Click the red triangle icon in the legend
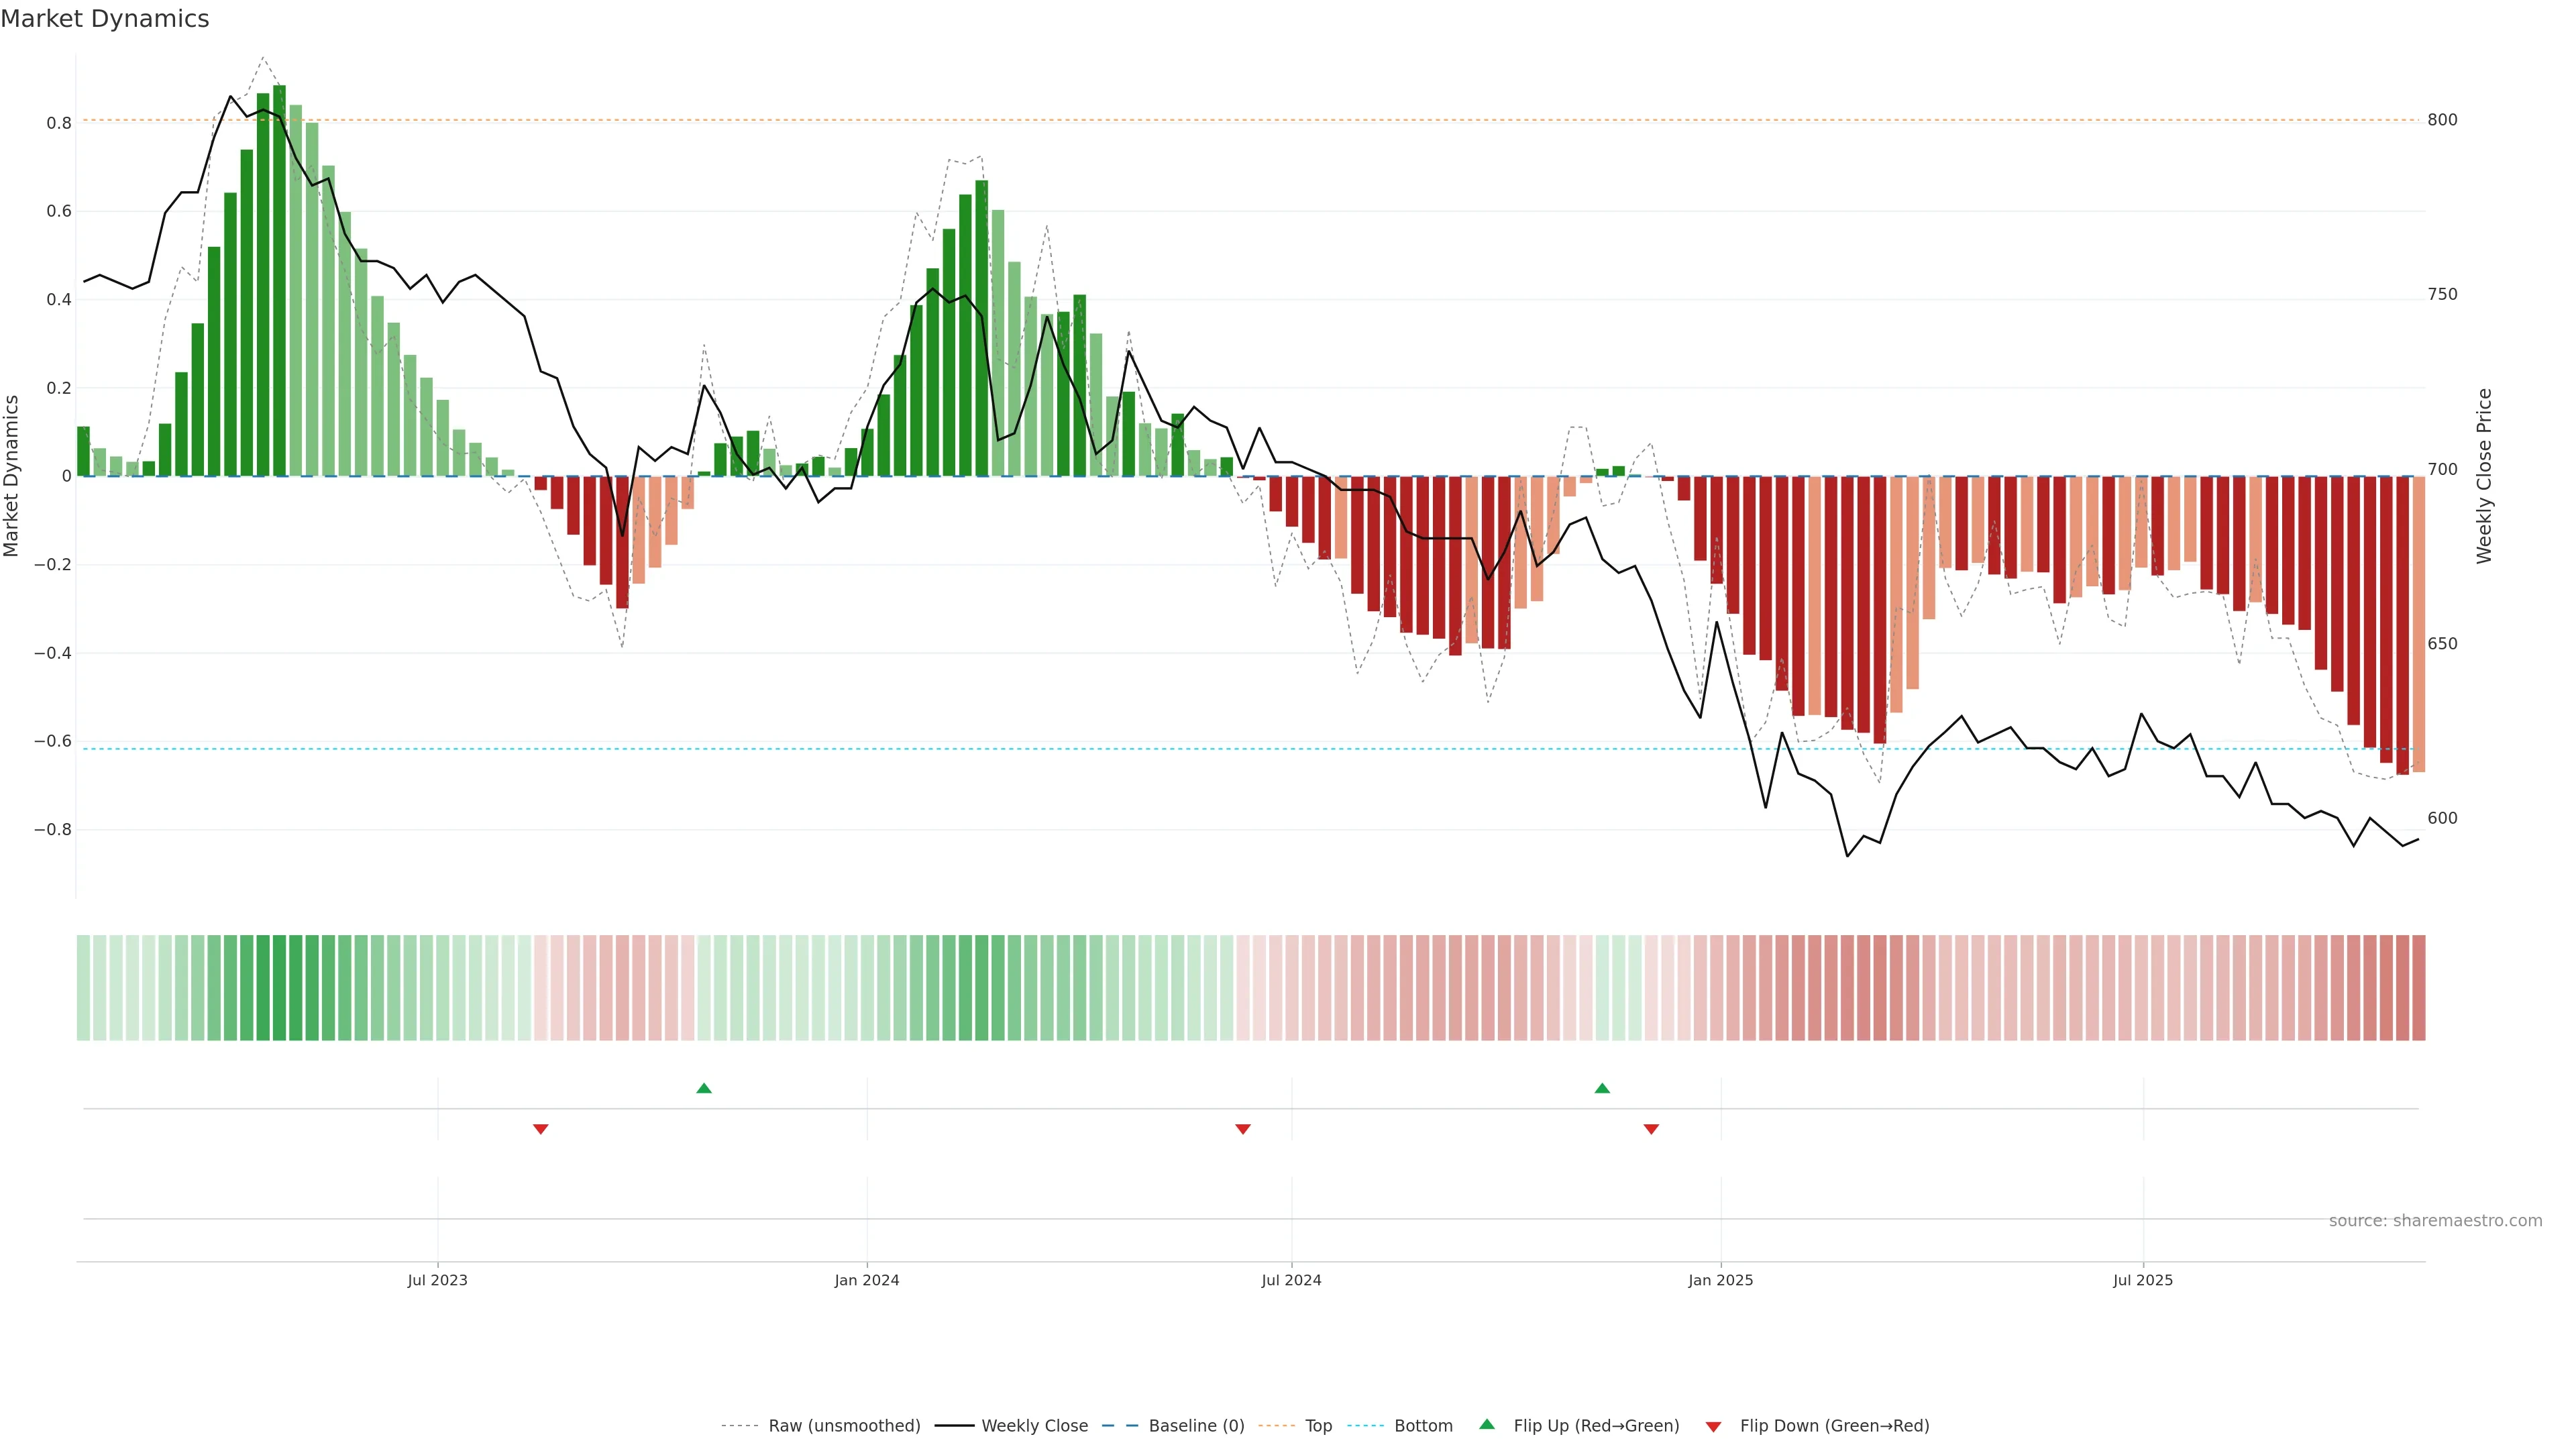 point(1713,1426)
